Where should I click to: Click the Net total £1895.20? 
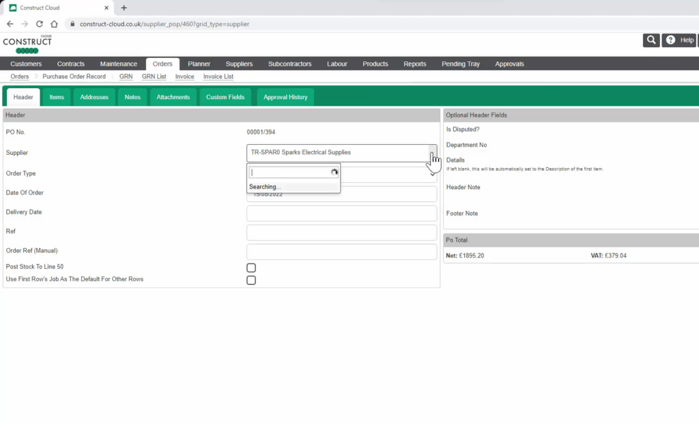(x=465, y=255)
